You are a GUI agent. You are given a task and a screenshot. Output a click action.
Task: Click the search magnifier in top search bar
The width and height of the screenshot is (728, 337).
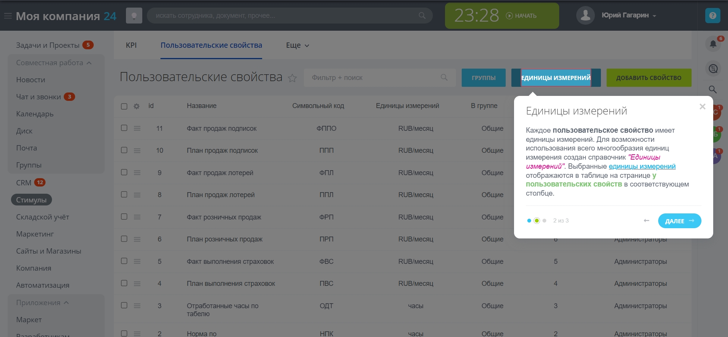click(x=422, y=16)
